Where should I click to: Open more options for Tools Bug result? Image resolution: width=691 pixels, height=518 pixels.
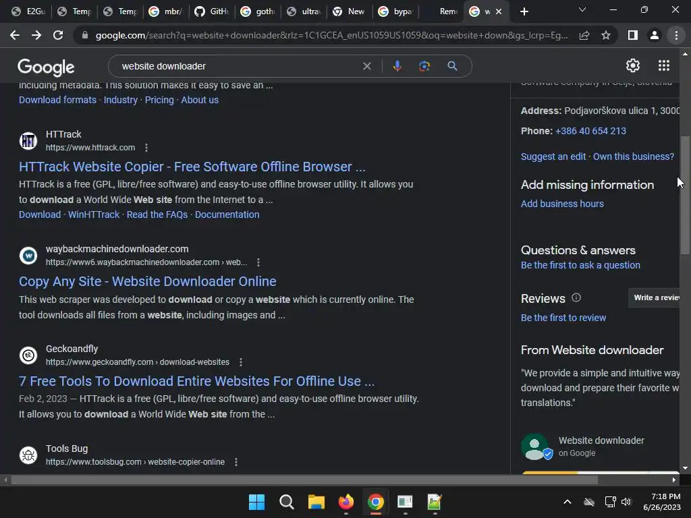point(236,462)
